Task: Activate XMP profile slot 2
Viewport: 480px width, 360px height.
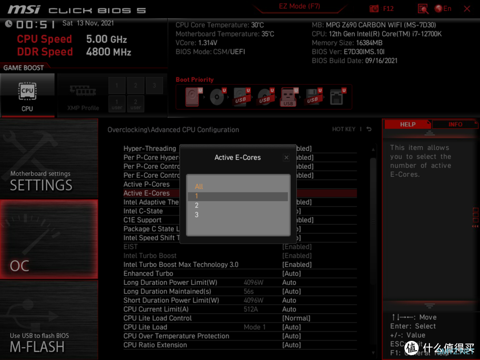Action: point(136,85)
